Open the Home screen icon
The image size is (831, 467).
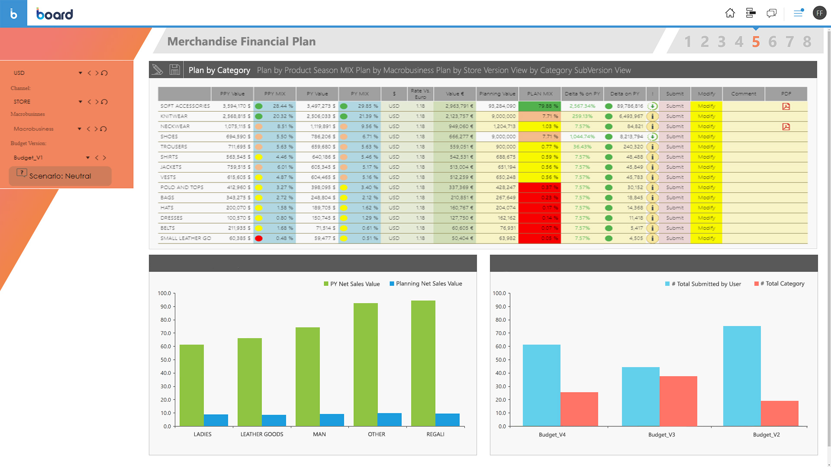[x=730, y=13]
